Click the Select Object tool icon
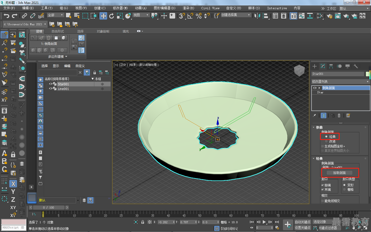Viewport: 371px width, 232px height. [x=69, y=16]
